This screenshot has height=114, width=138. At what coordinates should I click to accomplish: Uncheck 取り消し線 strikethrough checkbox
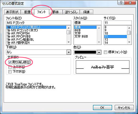[10, 62]
